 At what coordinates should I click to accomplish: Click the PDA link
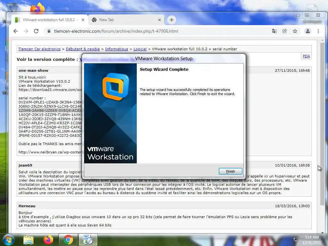306,56
